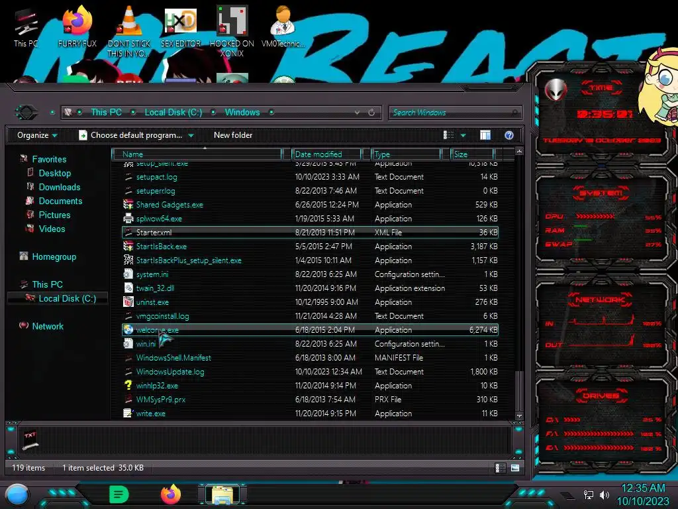The image size is (678, 509).
Task: Expand the This PC breadcrumb arrow
Action: pos(134,113)
